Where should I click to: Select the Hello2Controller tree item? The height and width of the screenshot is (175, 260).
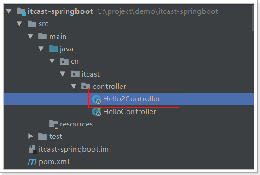129,99
